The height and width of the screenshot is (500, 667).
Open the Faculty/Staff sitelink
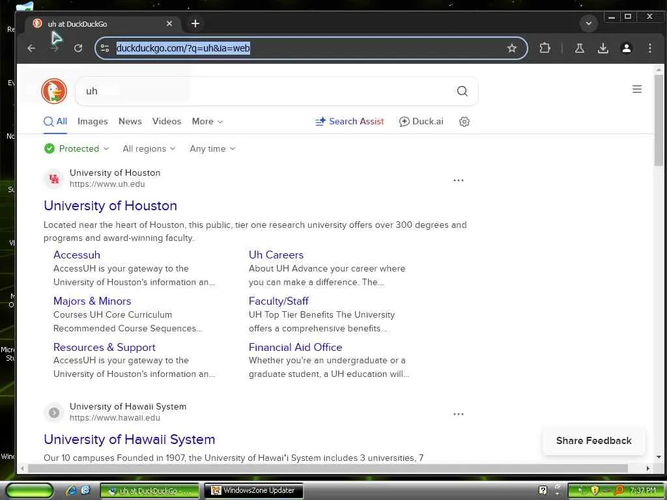(279, 301)
